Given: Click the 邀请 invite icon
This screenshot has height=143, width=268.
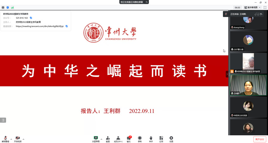Looking at the screenshot, I should pos(108,139).
